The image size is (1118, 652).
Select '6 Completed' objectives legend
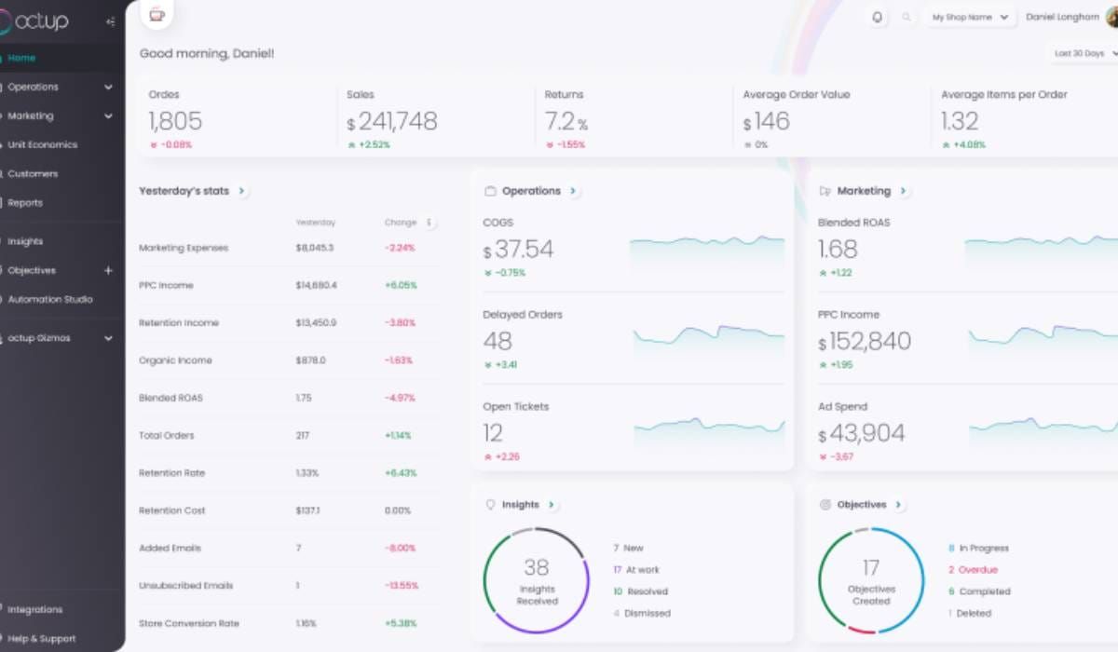[x=979, y=591]
